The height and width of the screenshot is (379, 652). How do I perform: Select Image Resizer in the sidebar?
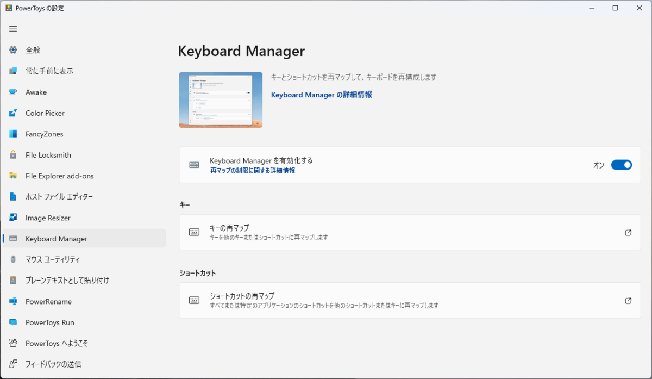(84, 218)
